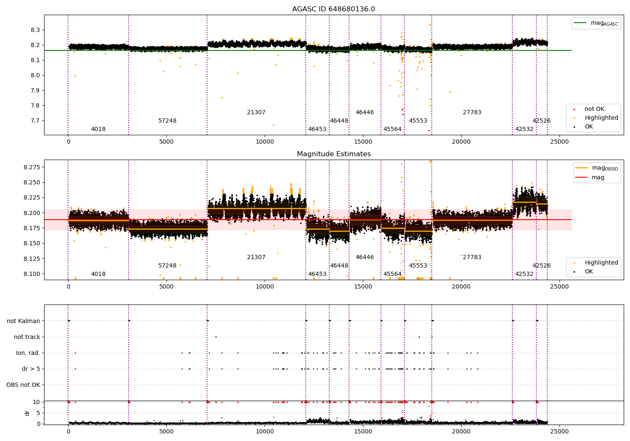The height and width of the screenshot is (441, 630).
Task: Click obsid label 4018 in AGASC ID plot
Action: coord(98,129)
